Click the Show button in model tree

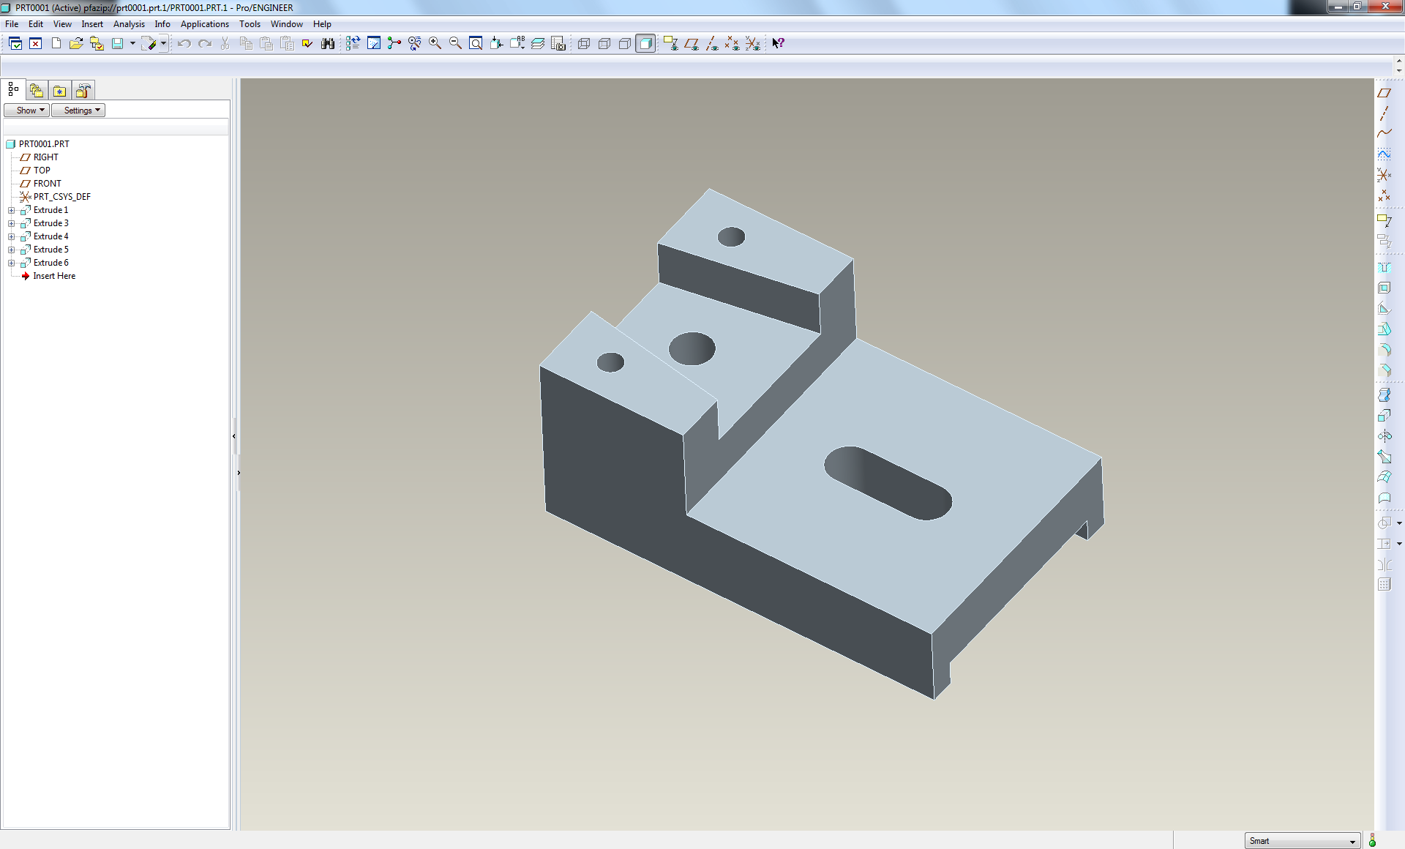26,111
